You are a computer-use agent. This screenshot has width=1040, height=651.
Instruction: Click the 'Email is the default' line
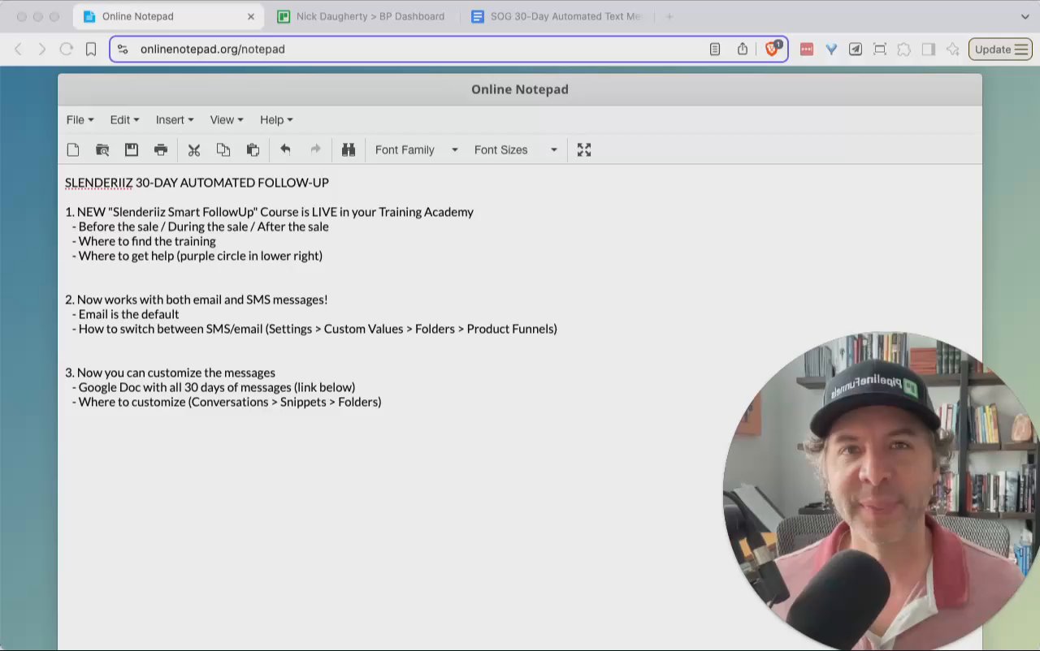pyautogui.click(x=126, y=314)
